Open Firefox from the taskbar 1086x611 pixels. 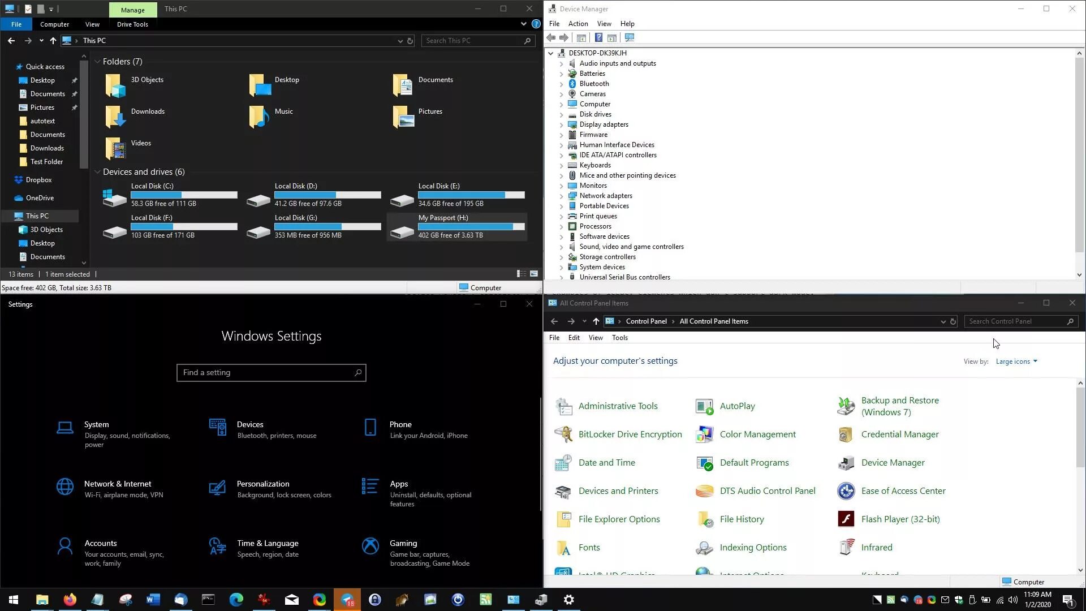click(70, 600)
